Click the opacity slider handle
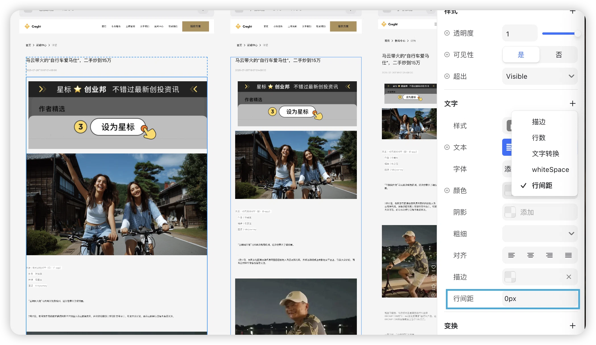 pyautogui.click(x=577, y=34)
